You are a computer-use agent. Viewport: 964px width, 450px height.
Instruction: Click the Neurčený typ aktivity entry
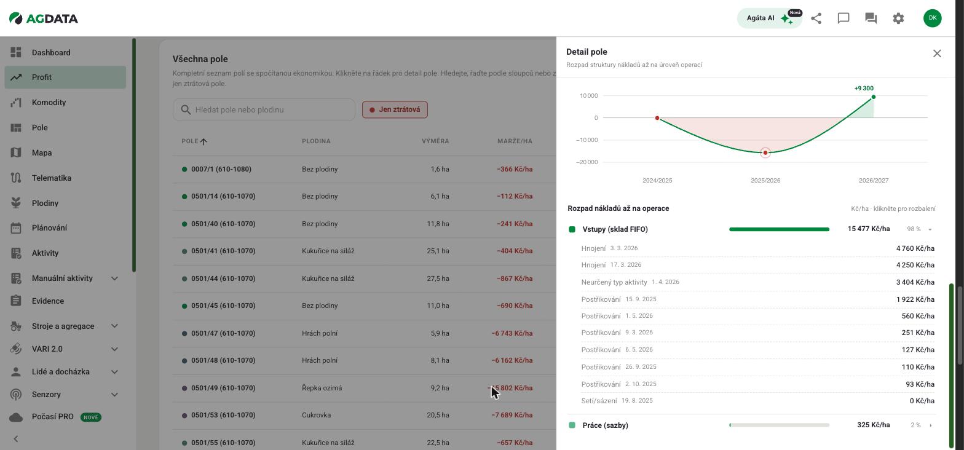click(x=757, y=282)
